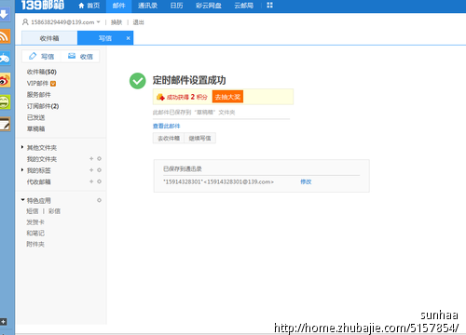Click the 写信 compose button
The width and height of the screenshot is (466, 335).
click(42, 57)
